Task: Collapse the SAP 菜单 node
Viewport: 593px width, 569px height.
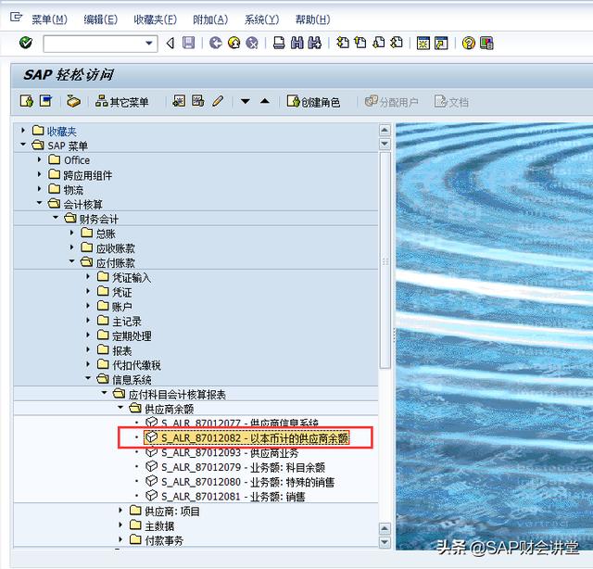Action: (x=23, y=145)
